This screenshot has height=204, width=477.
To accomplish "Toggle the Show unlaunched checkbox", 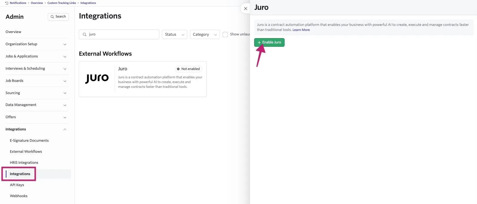I will pyautogui.click(x=225, y=35).
